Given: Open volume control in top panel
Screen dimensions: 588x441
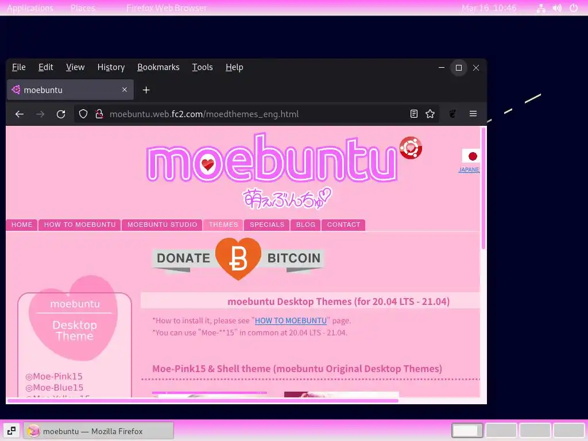Looking at the screenshot, I should tap(557, 8).
